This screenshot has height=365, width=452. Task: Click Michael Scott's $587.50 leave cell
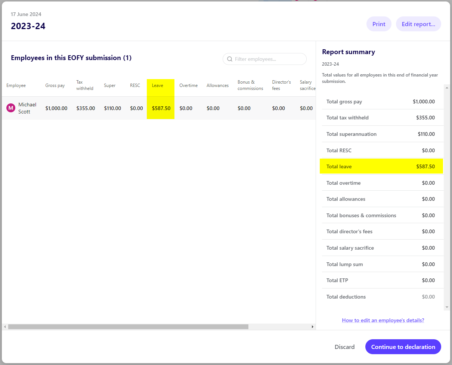pyautogui.click(x=161, y=108)
